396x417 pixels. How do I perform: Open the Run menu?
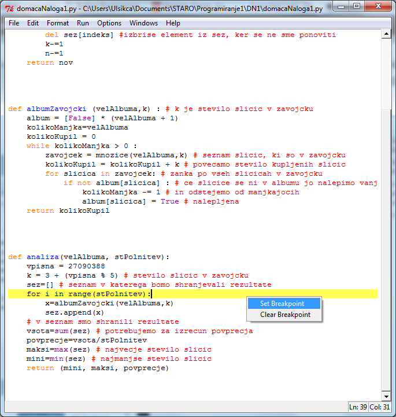[83, 23]
